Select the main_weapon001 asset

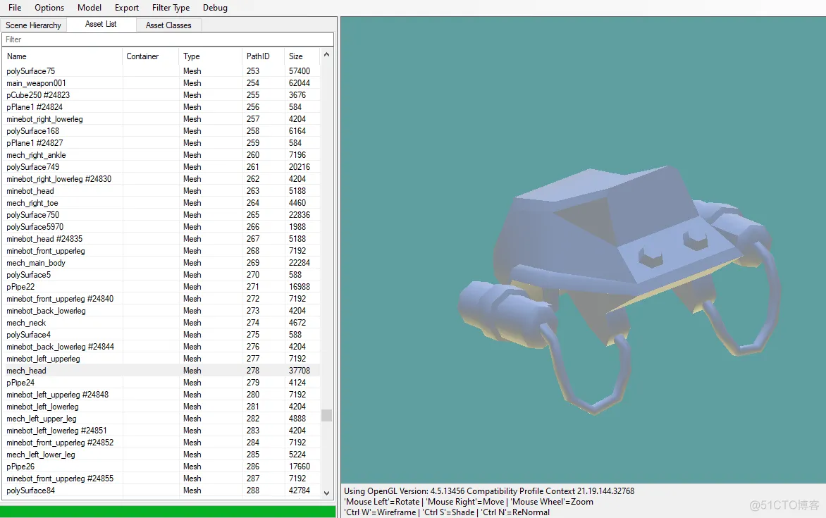click(x=161, y=83)
